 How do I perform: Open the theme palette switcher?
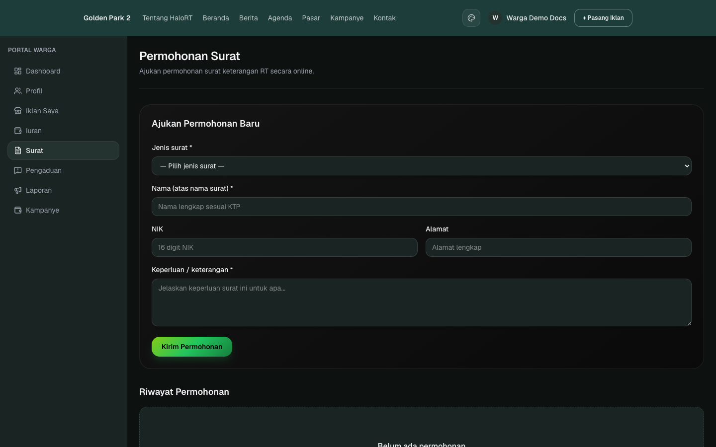(x=471, y=18)
